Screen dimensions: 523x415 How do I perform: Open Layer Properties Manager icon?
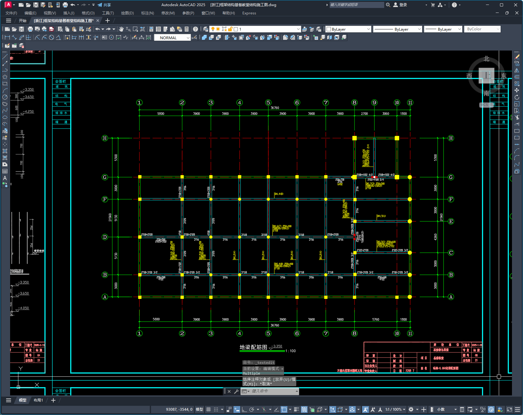click(206, 29)
